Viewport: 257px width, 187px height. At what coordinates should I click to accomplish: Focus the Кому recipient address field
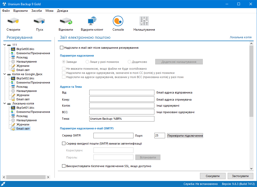pos(122,99)
